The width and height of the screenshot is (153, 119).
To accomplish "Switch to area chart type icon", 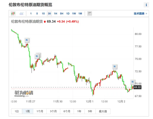I will (x=21, y=13).
